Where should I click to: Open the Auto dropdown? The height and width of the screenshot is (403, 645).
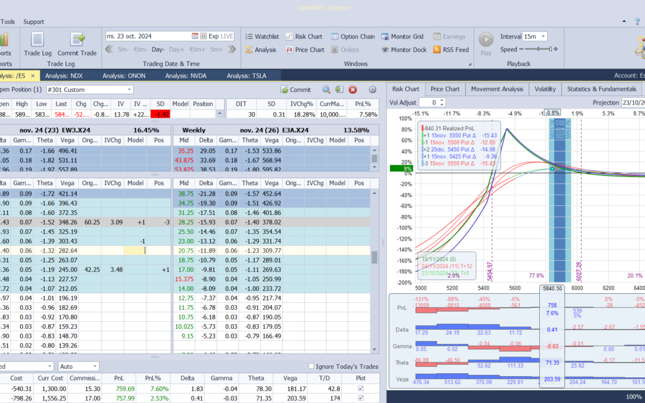pyautogui.click(x=95, y=367)
